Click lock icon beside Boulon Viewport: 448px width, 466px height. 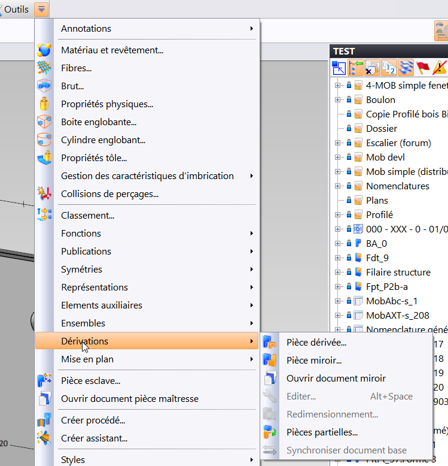[x=349, y=99]
